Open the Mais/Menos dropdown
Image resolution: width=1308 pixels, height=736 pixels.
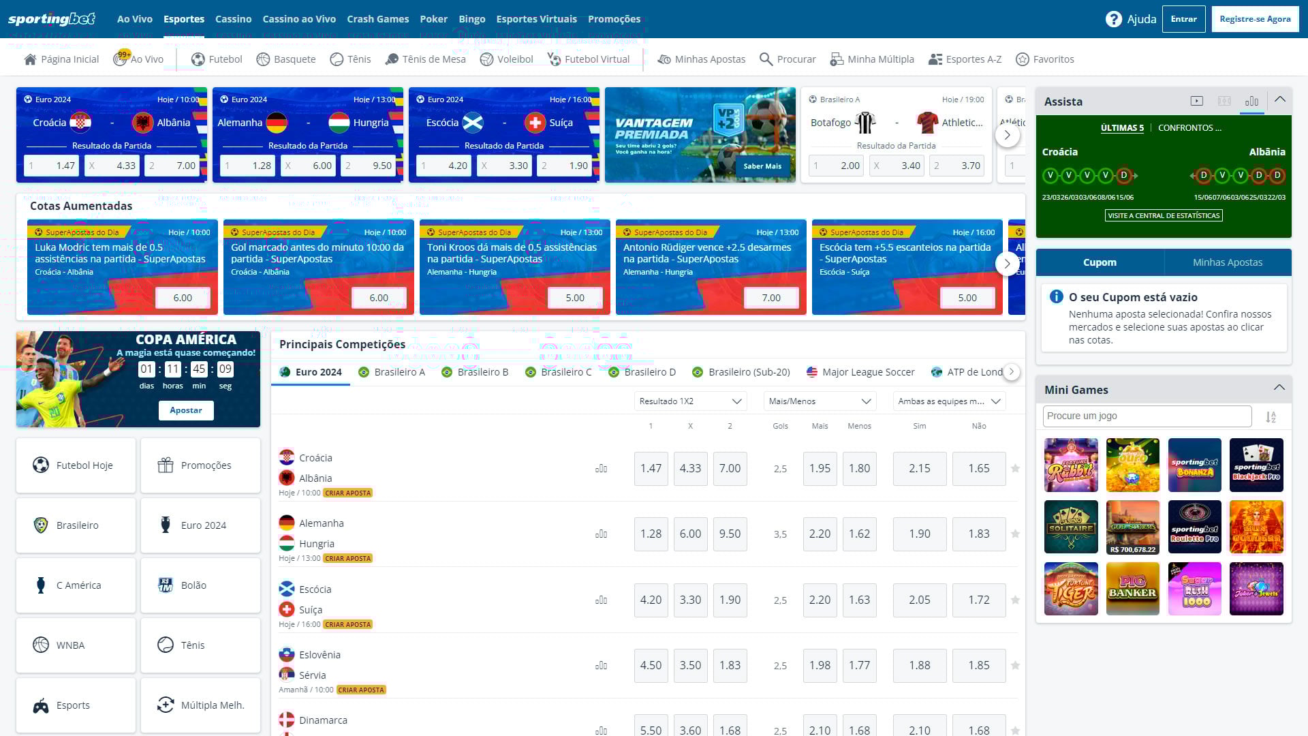pos(819,401)
